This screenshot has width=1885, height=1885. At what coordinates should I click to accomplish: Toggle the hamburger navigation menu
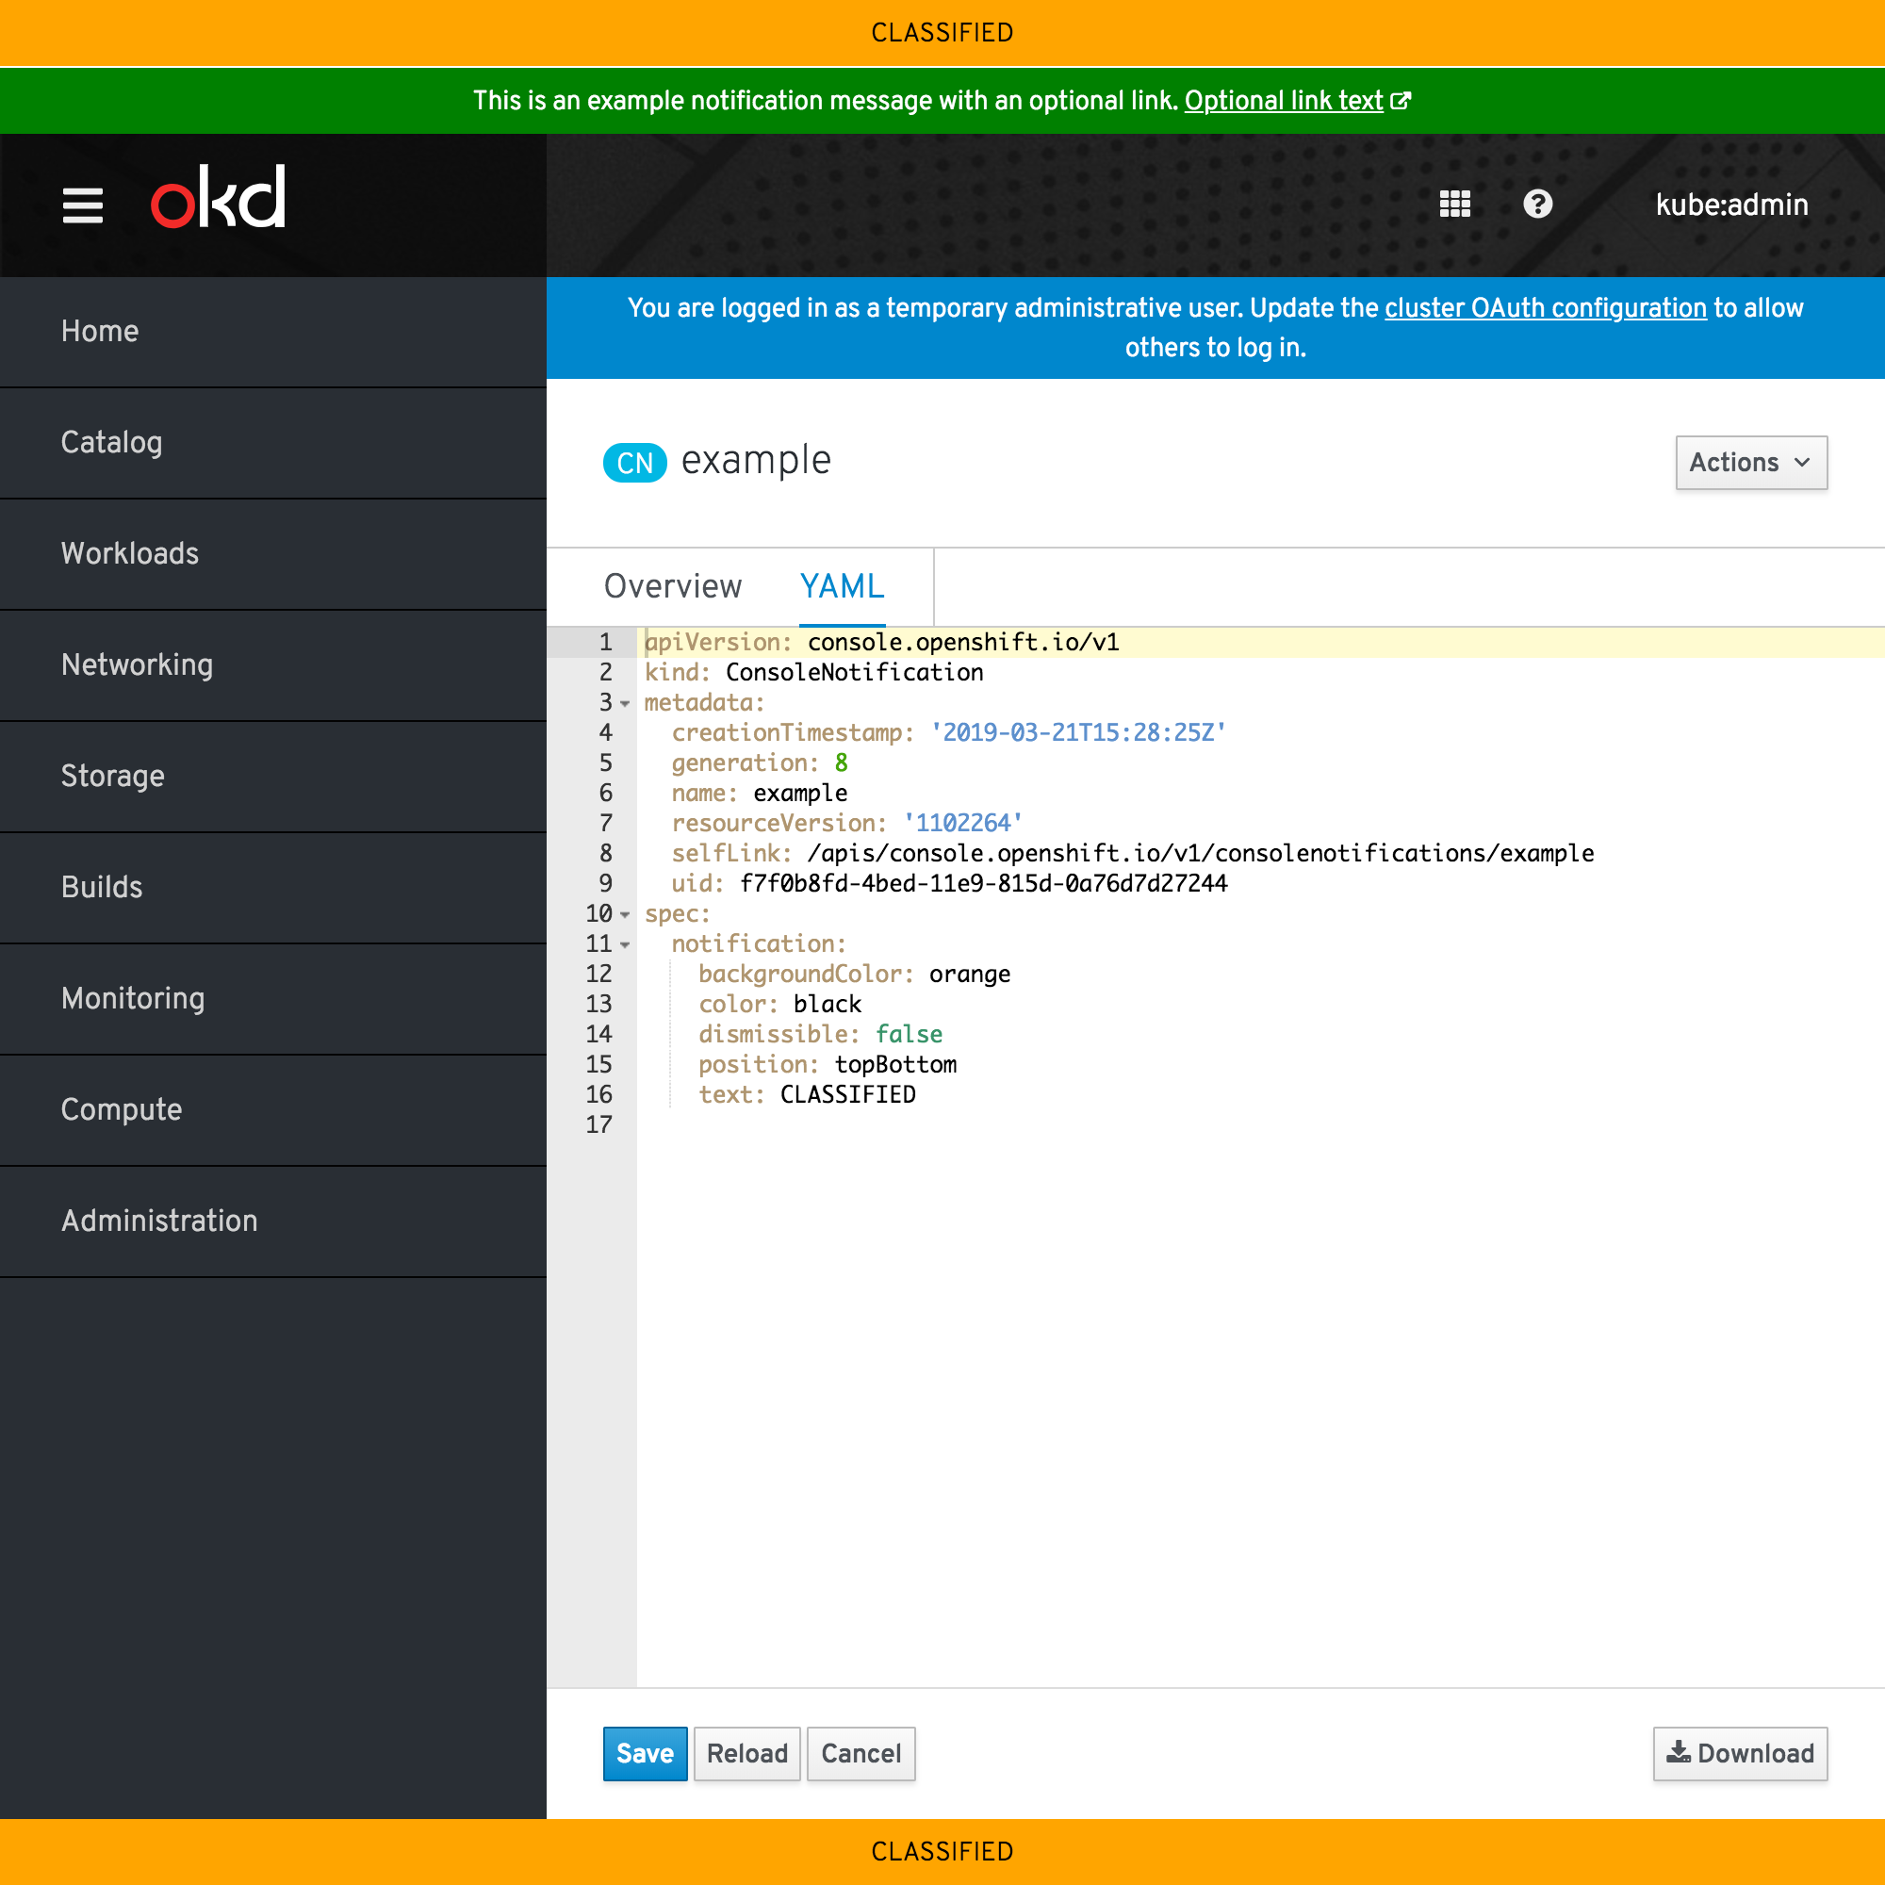click(82, 205)
